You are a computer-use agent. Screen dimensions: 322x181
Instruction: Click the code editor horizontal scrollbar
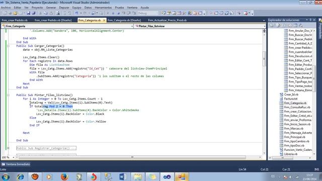pyautogui.click(x=132, y=157)
